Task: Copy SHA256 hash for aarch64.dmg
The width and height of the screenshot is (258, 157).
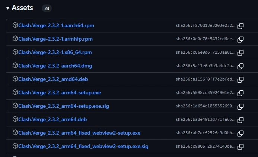Action: tap(241, 66)
